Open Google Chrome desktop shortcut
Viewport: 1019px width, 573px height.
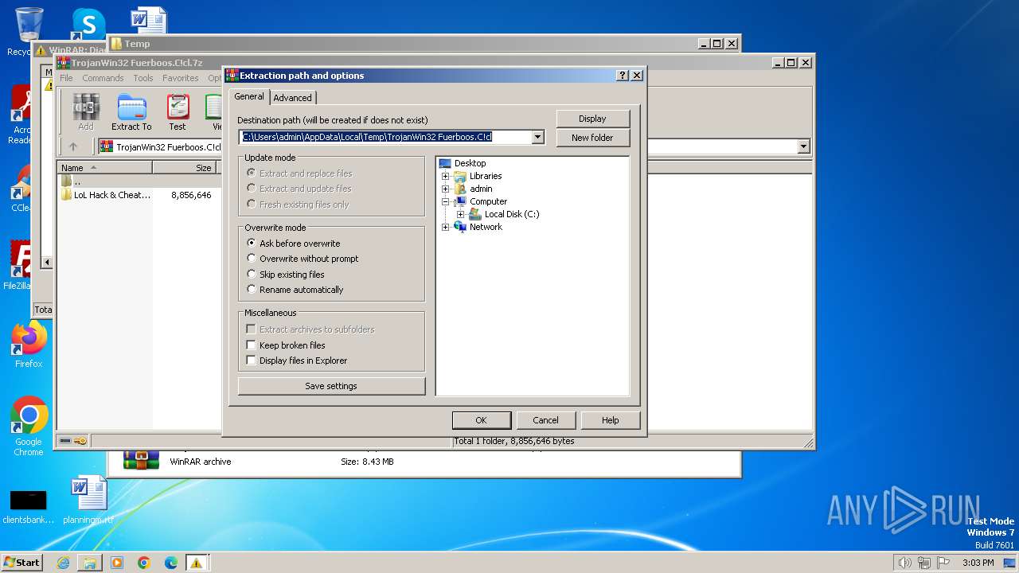click(29, 427)
